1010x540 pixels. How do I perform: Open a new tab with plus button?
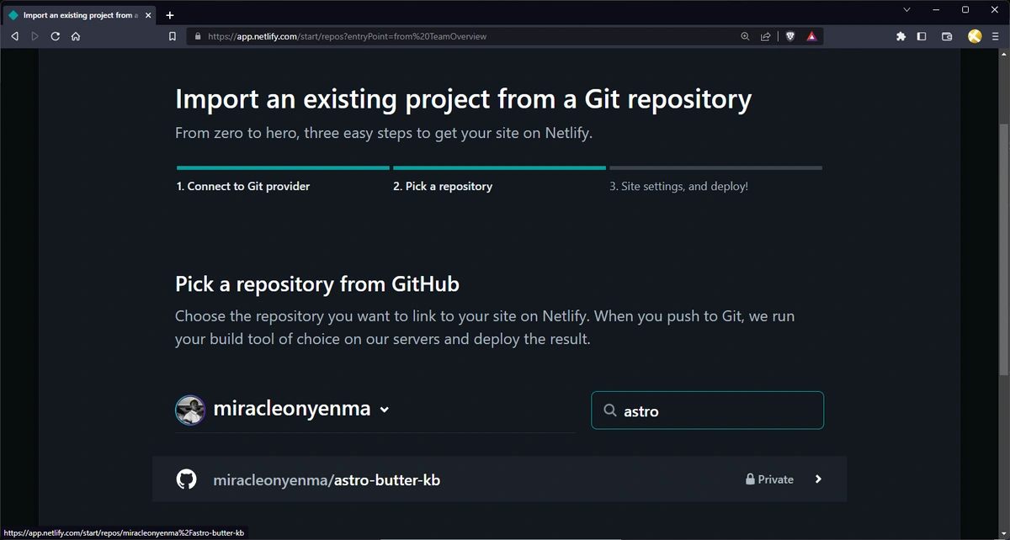point(170,15)
